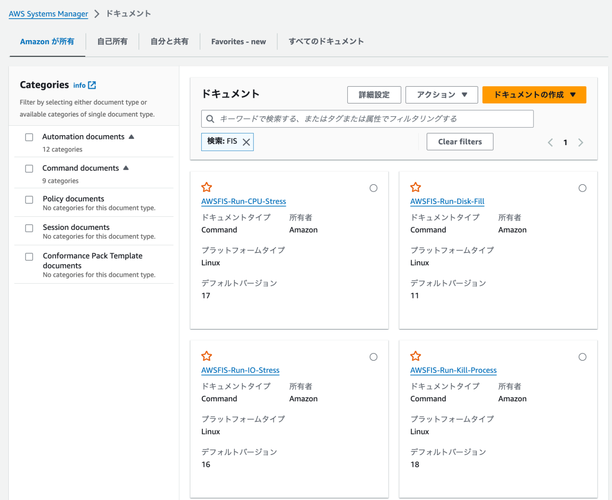Select the AWSFIS-Run-Disk-Fill radio circle
612x500 pixels.
coord(583,188)
